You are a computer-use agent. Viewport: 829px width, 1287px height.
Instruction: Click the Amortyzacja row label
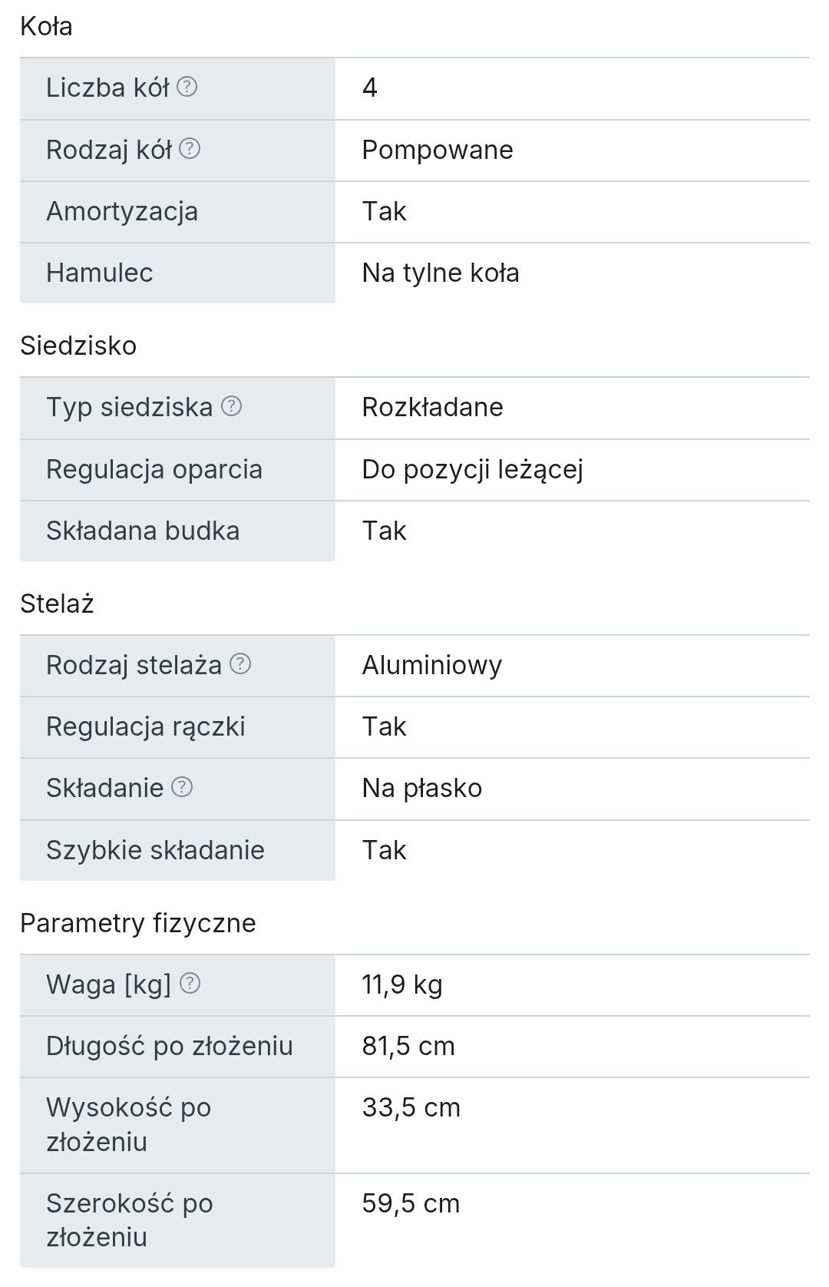click(x=122, y=211)
